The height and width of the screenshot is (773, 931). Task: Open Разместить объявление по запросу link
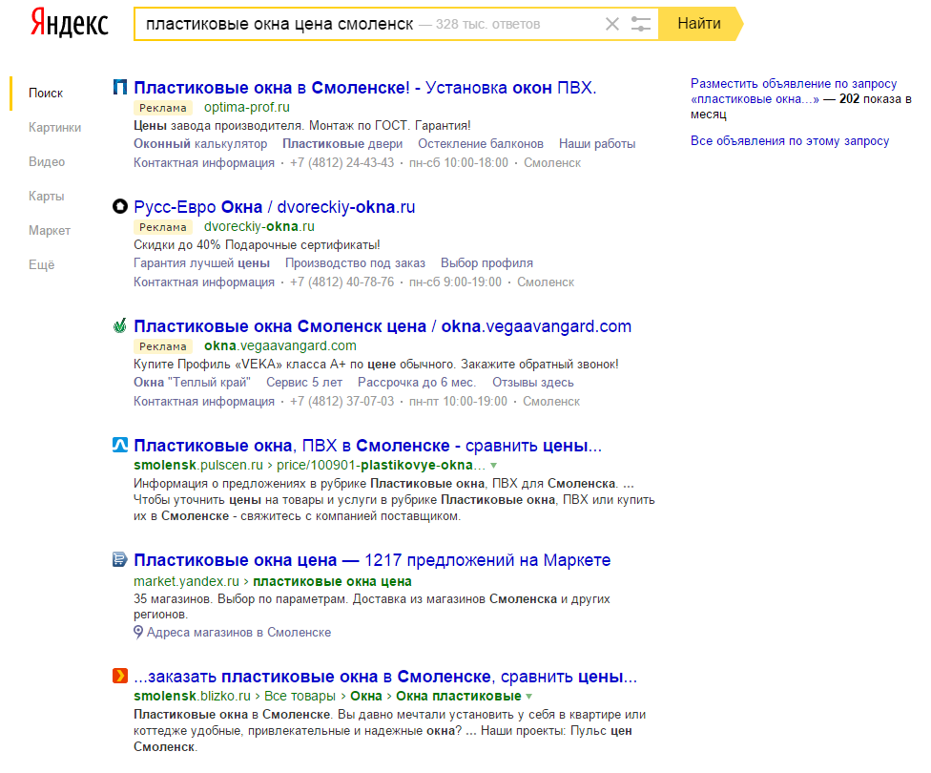click(794, 92)
